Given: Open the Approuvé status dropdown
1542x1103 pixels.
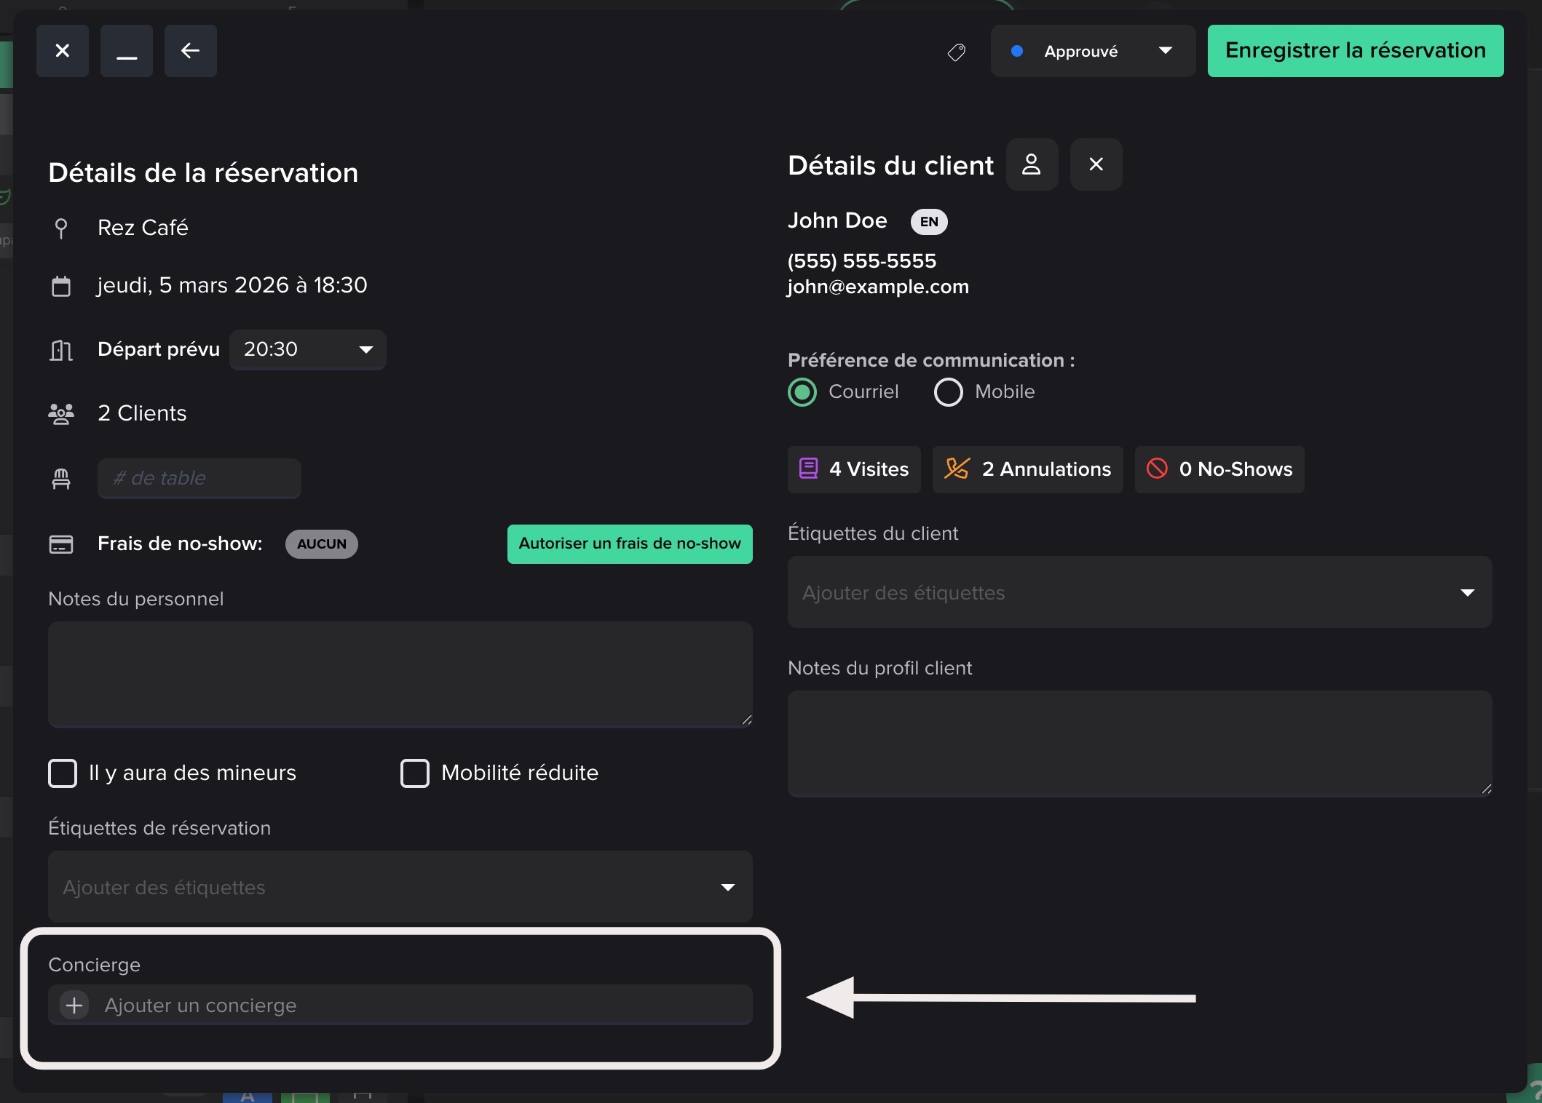Looking at the screenshot, I should coord(1092,51).
